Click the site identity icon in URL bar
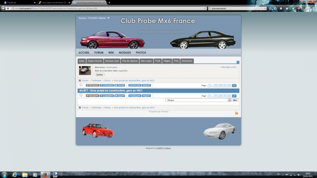 point(13,8)
